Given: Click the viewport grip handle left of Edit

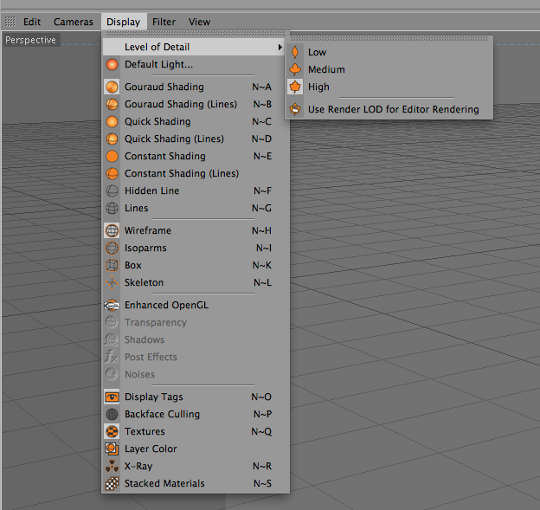Looking at the screenshot, I should click(x=10, y=22).
